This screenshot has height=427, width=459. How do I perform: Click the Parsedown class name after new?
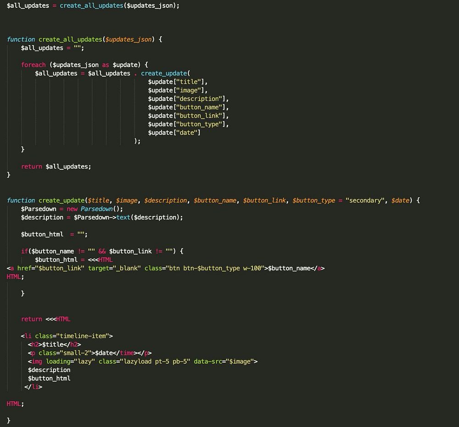click(x=96, y=209)
